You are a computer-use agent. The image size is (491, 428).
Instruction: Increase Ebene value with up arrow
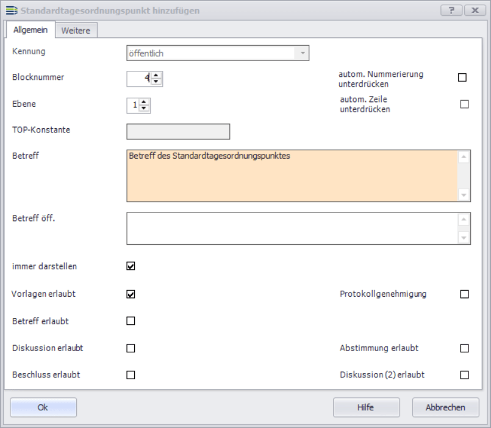pos(145,102)
